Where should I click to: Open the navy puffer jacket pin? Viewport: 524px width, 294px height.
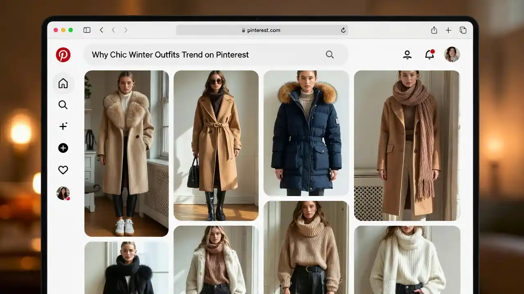coord(306,133)
